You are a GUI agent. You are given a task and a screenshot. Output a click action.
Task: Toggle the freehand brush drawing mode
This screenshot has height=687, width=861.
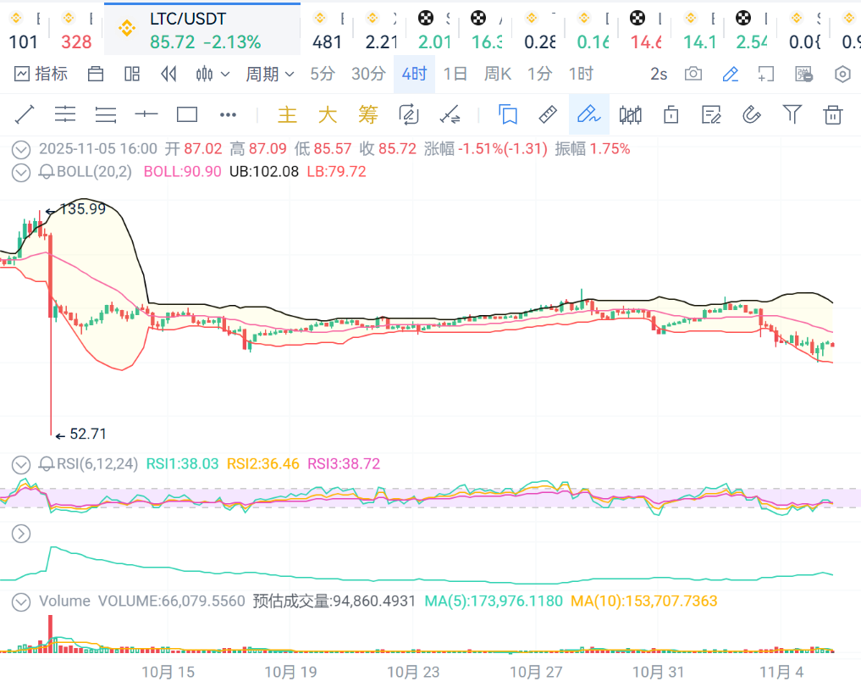tap(588, 114)
